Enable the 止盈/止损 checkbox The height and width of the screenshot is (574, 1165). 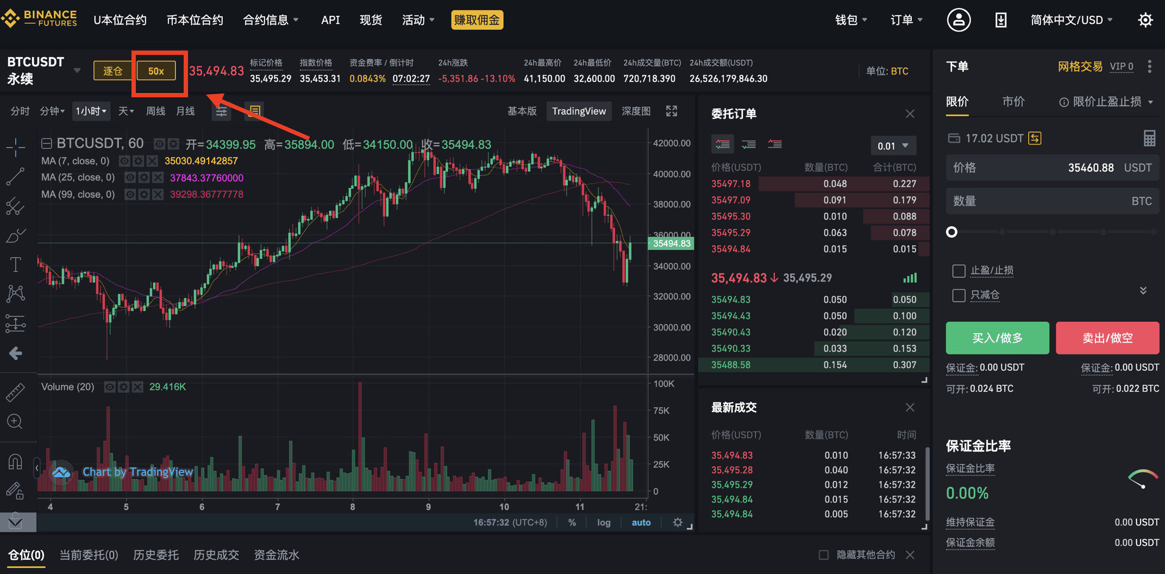959,271
